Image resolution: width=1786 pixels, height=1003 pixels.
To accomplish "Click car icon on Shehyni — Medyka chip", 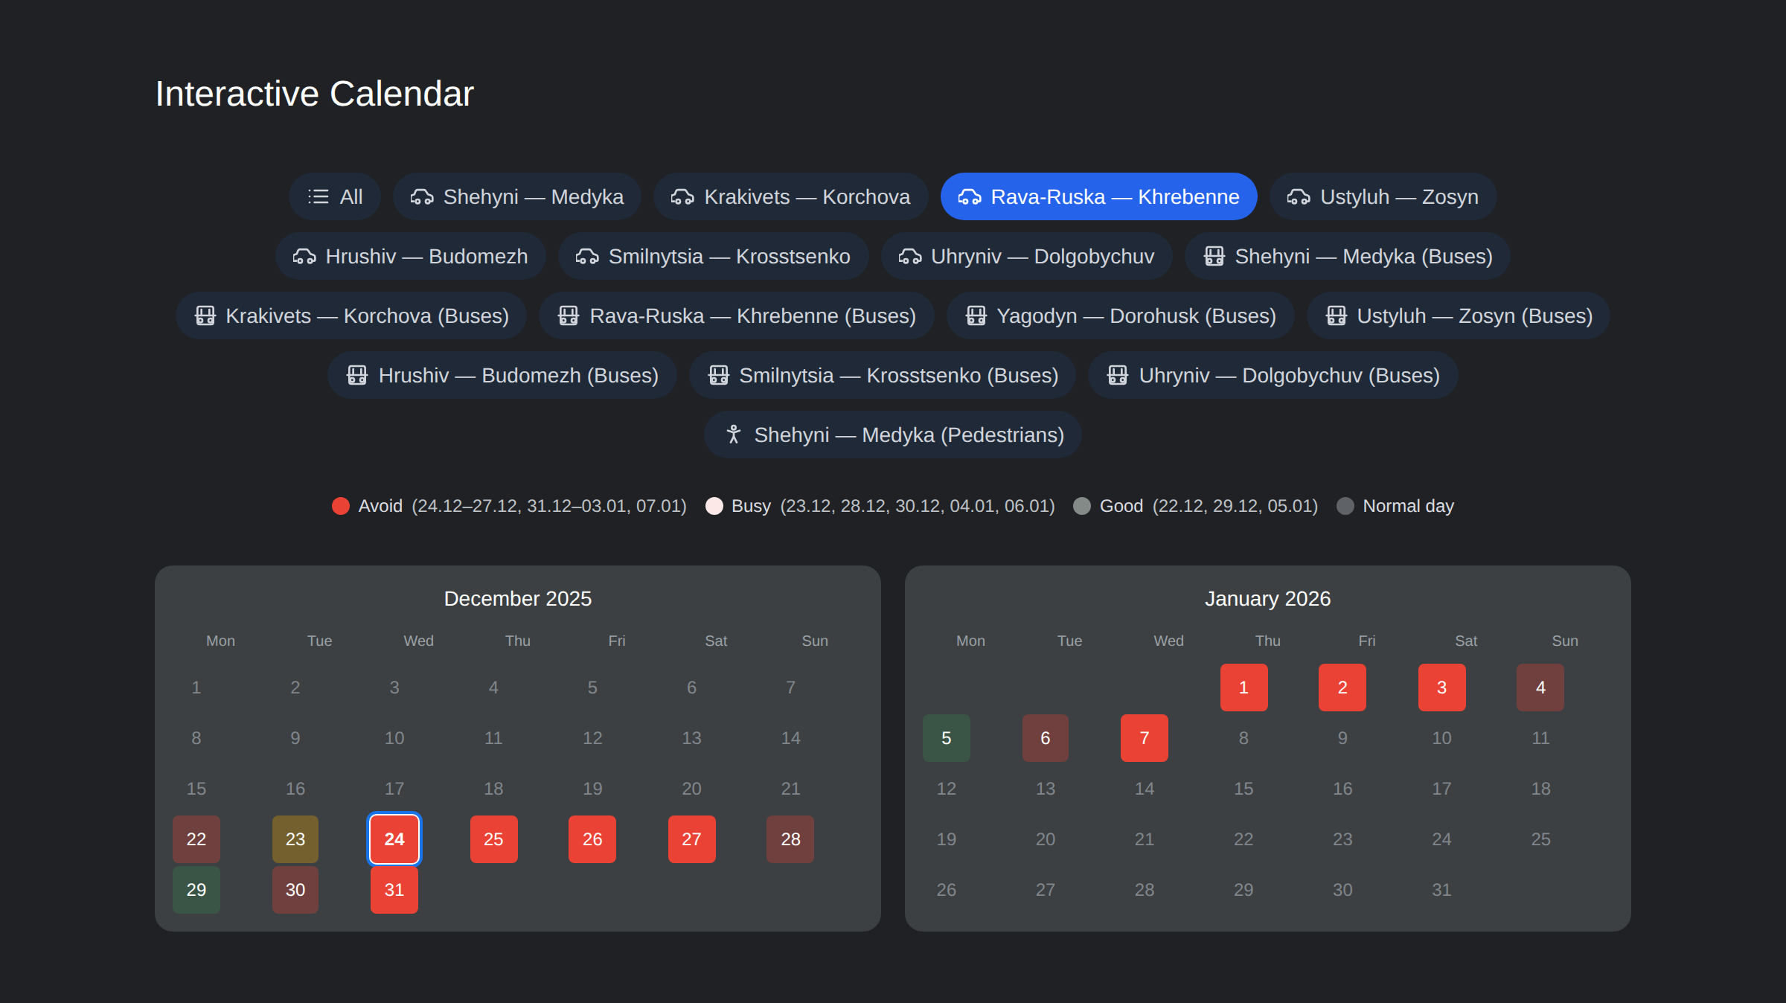I will [422, 196].
